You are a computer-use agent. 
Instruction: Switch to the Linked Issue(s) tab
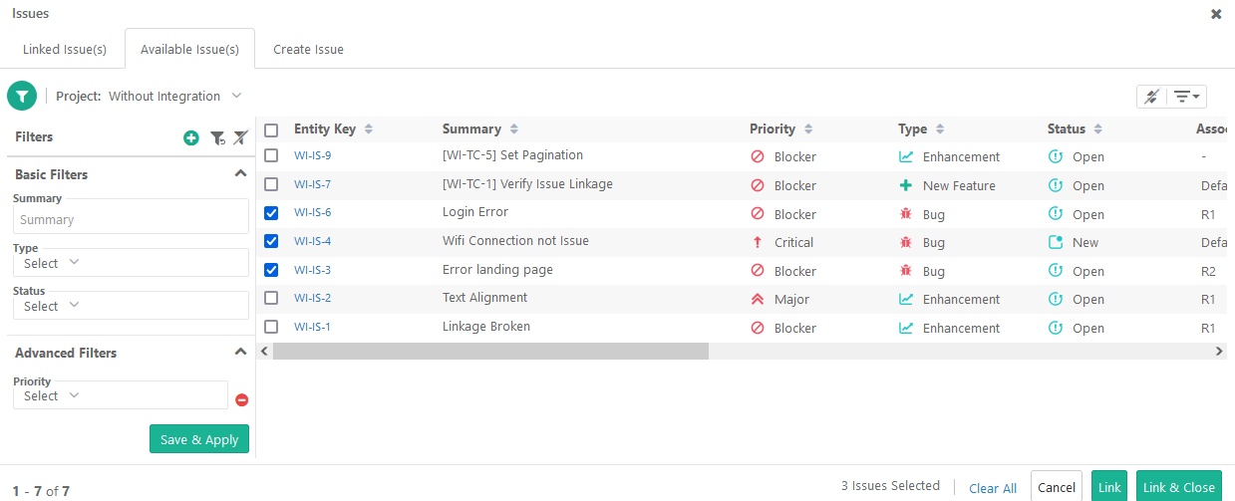tap(65, 49)
